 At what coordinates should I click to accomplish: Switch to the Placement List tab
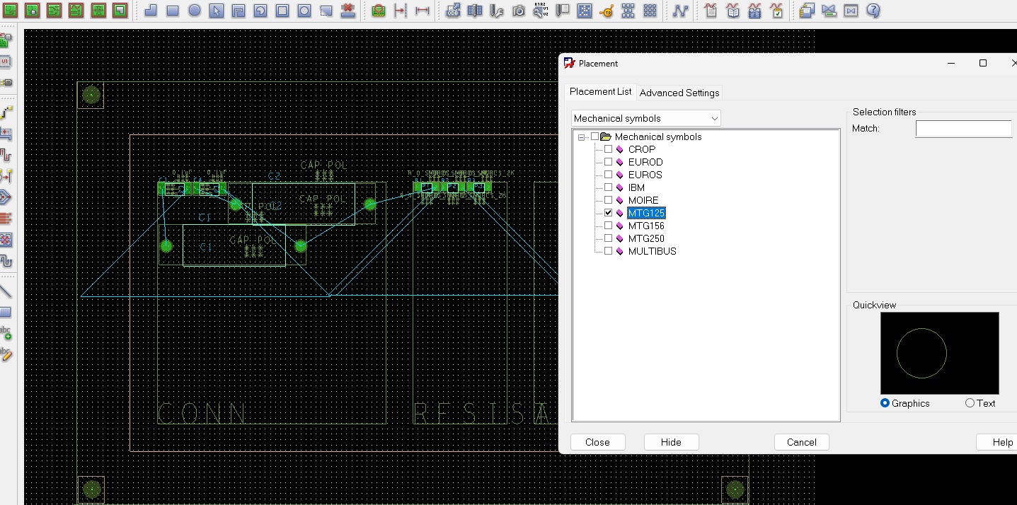pos(600,92)
